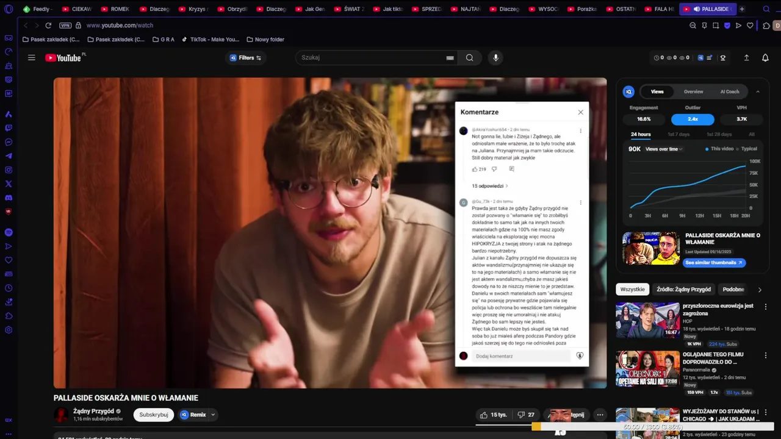The height and width of the screenshot is (439, 781).
Task: Open the trophy icon in the extension bar
Action: click(723, 58)
